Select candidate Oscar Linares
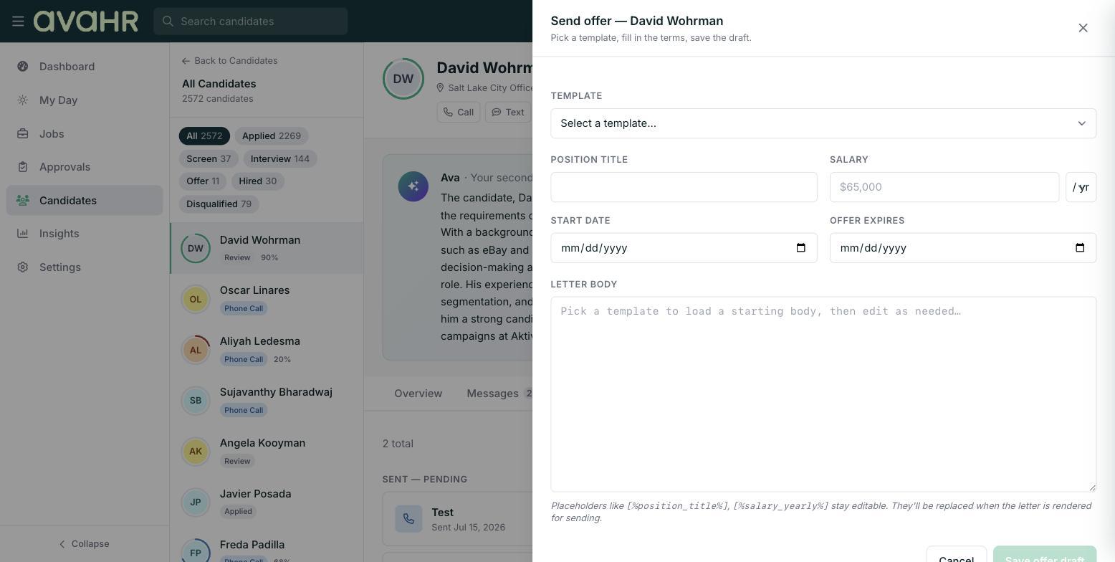 pyautogui.click(x=267, y=299)
